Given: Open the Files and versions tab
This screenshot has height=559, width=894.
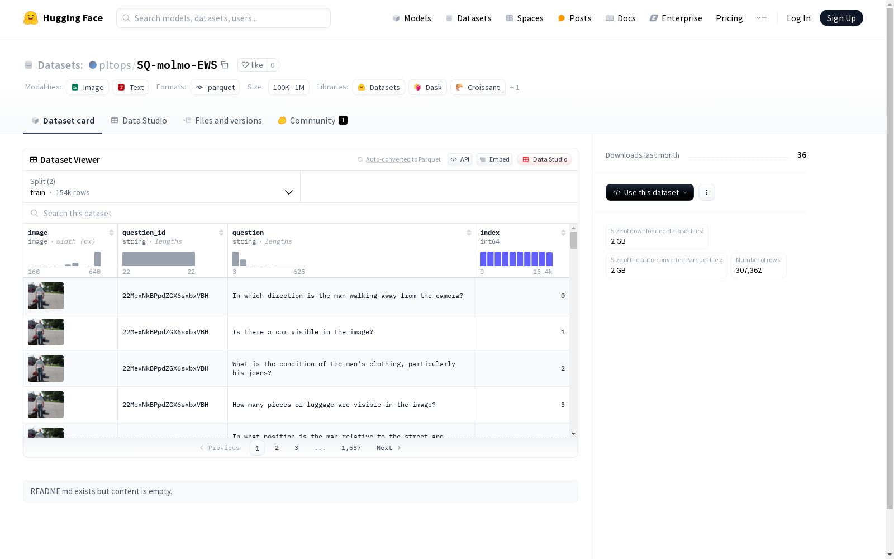Looking at the screenshot, I should click(x=222, y=120).
